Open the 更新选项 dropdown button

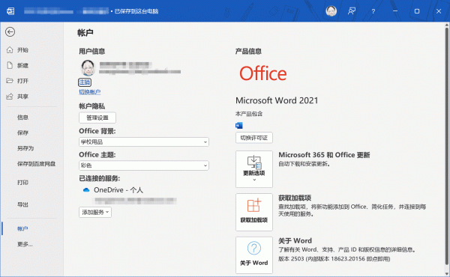(254, 169)
